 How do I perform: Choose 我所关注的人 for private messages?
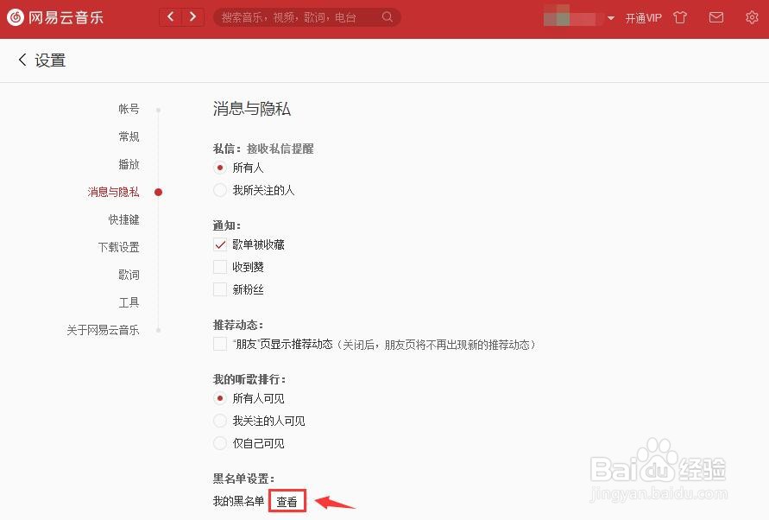point(220,190)
